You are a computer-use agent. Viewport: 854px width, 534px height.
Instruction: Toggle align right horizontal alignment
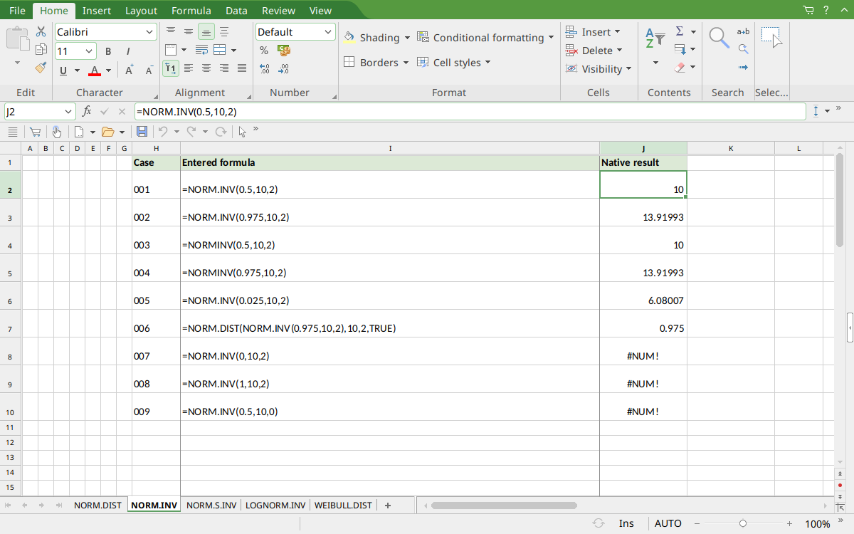[224, 68]
